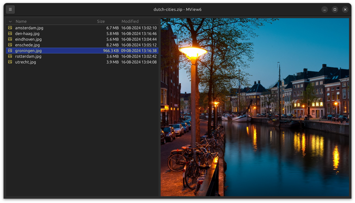The height and width of the screenshot is (203, 355).
Task: Maximize the MView6 window
Action: tap(335, 9)
